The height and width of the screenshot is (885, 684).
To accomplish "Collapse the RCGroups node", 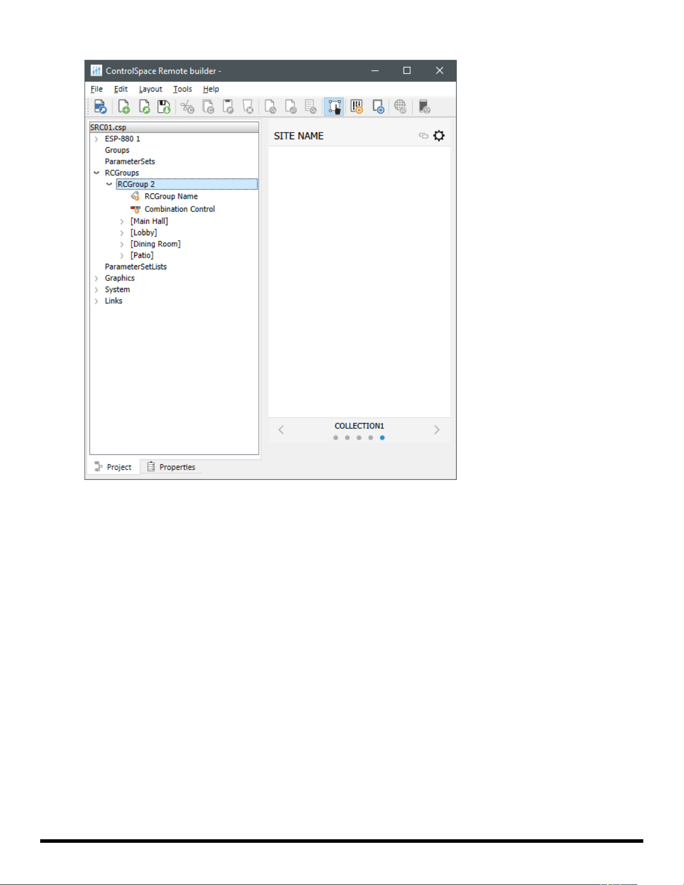I will [x=96, y=173].
